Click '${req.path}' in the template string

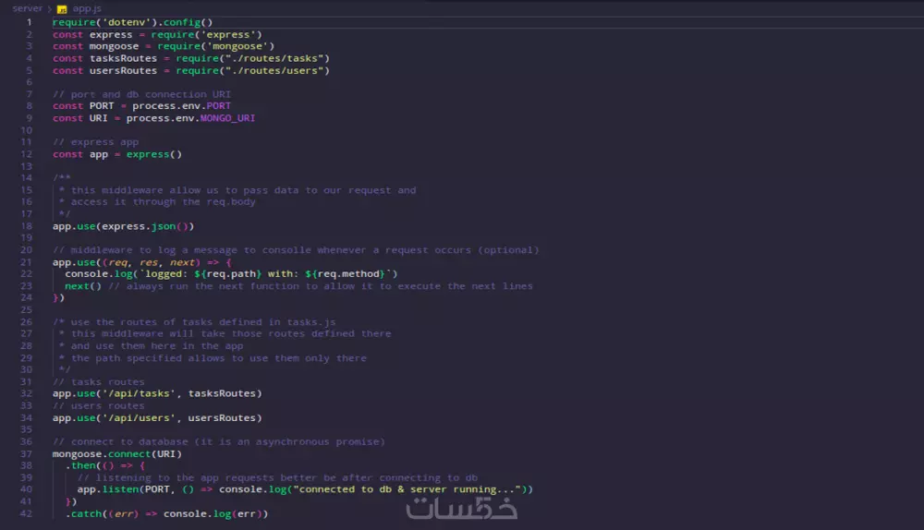pos(227,274)
